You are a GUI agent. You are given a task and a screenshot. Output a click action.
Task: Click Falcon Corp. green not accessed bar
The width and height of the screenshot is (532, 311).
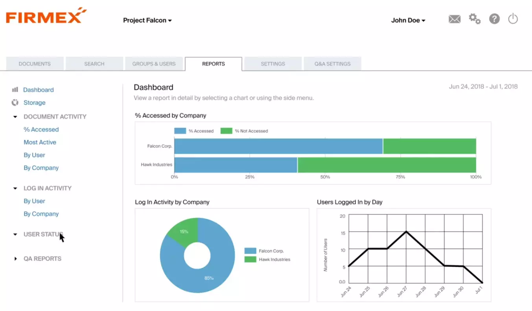[x=430, y=146]
